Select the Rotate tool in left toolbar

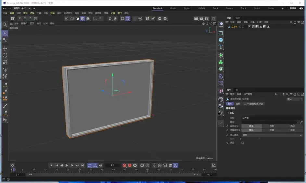(5, 55)
